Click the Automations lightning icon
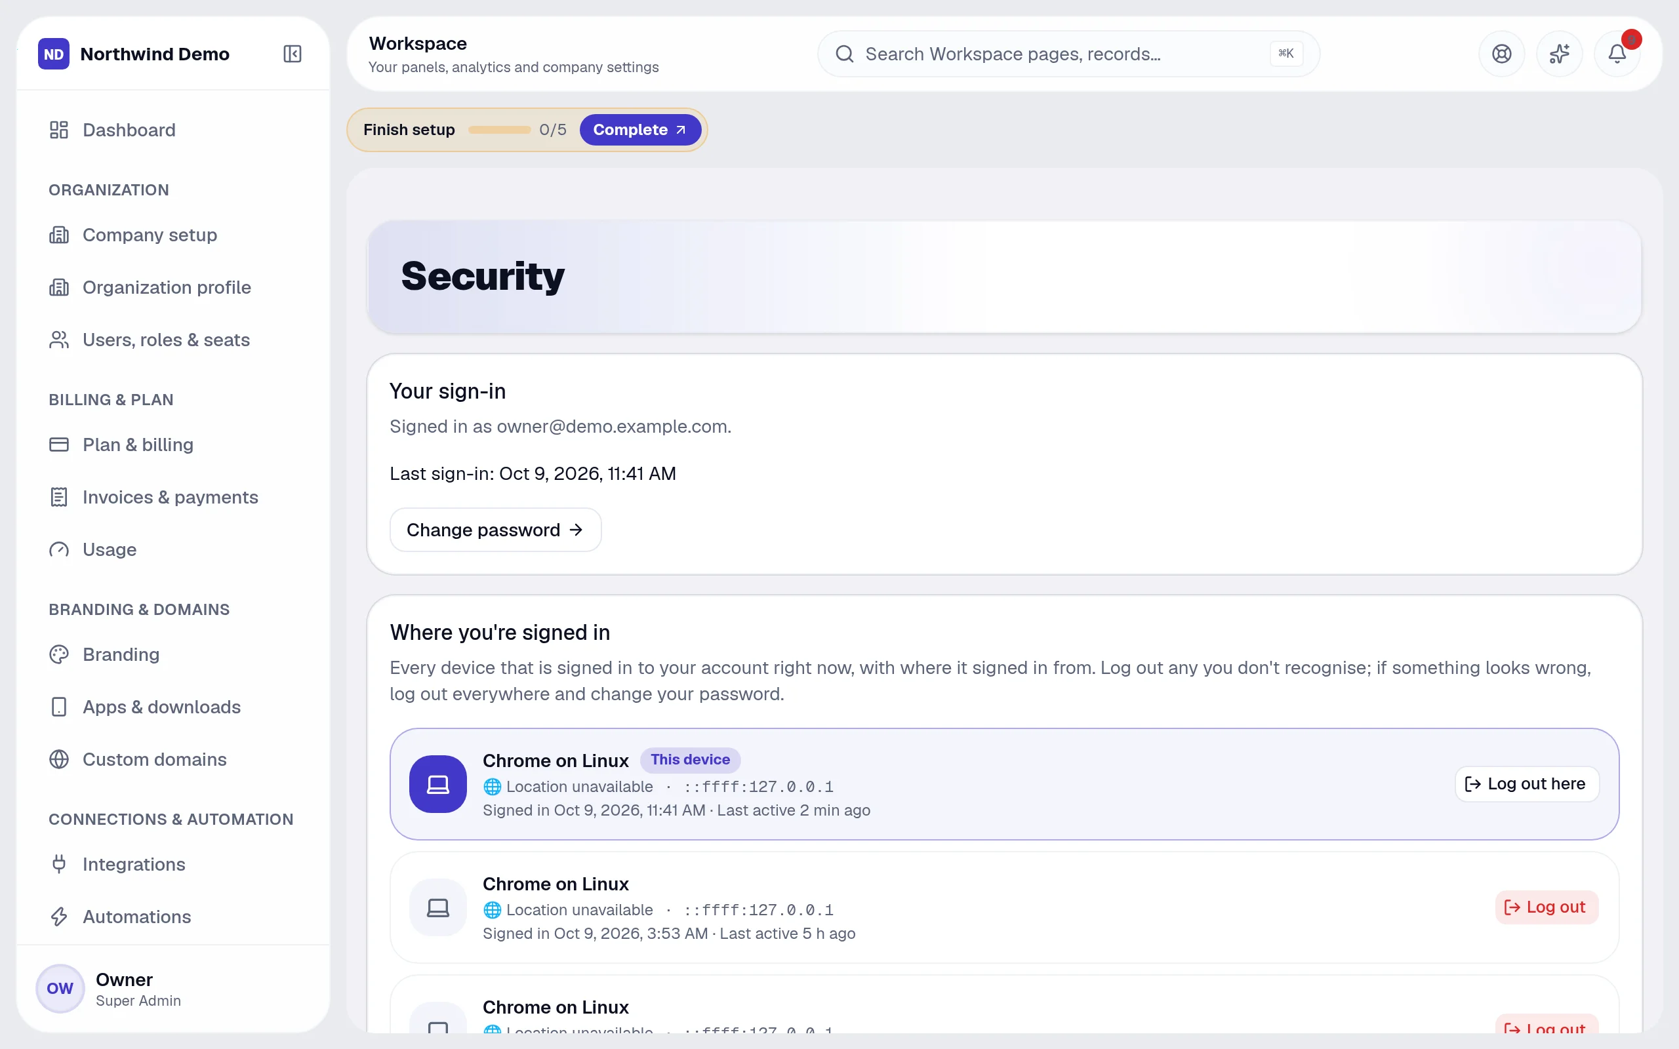Viewport: 1679px width, 1049px height. tap(59, 917)
